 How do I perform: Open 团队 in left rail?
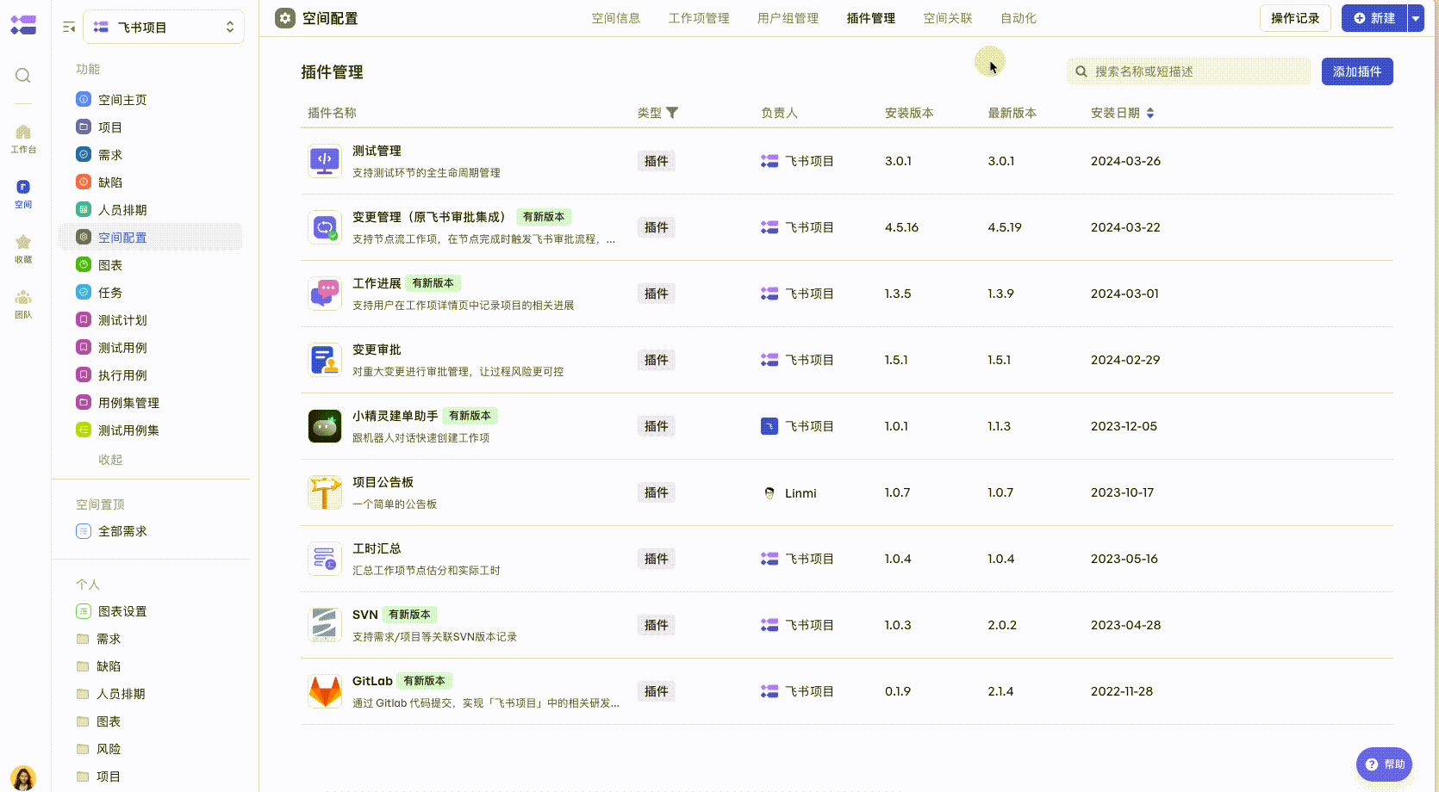[x=23, y=304]
